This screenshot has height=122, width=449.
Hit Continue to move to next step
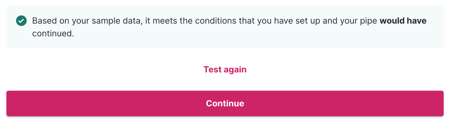pyautogui.click(x=225, y=103)
